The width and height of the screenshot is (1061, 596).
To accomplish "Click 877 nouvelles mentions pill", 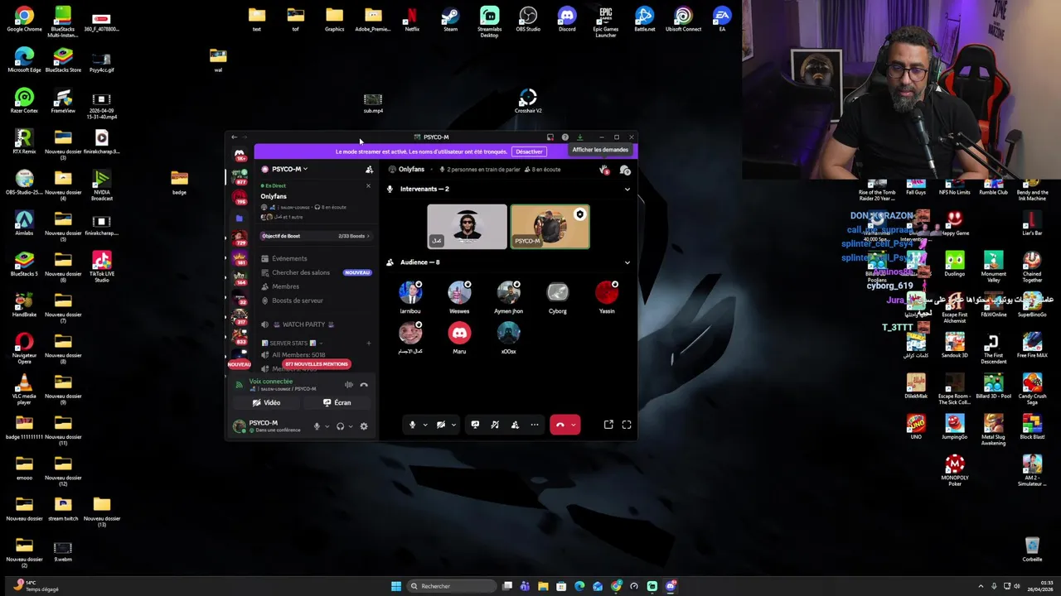I will tap(317, 364).
